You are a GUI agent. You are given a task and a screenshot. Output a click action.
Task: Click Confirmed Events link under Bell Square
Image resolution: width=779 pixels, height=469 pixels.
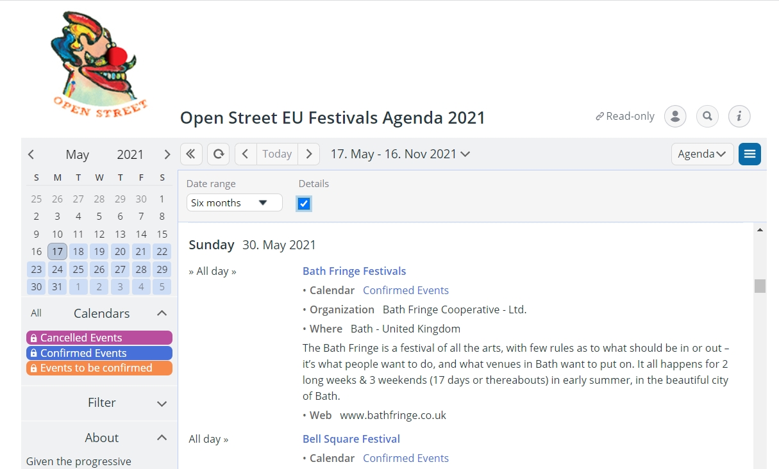(406, 458)
